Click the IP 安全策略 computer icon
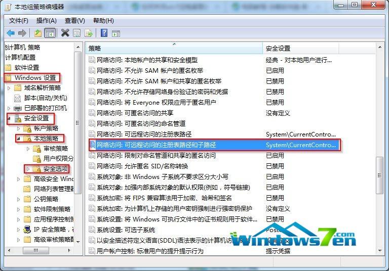 pyautogui.click(x=27, y=230)
